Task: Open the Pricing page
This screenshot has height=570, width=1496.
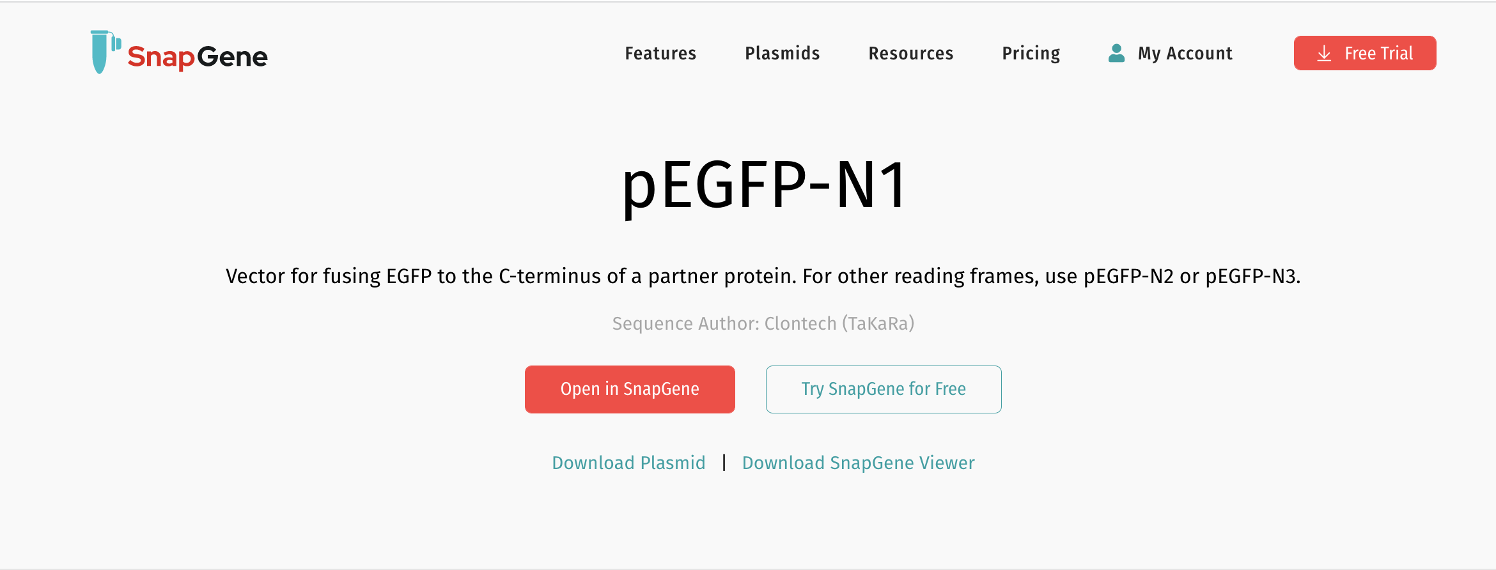Action: pyautogui.click(x=1031, y=54)
